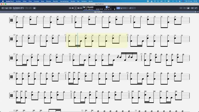Toggle the highlighted loop playback button

pyautogui.click(x=118, y=8)
